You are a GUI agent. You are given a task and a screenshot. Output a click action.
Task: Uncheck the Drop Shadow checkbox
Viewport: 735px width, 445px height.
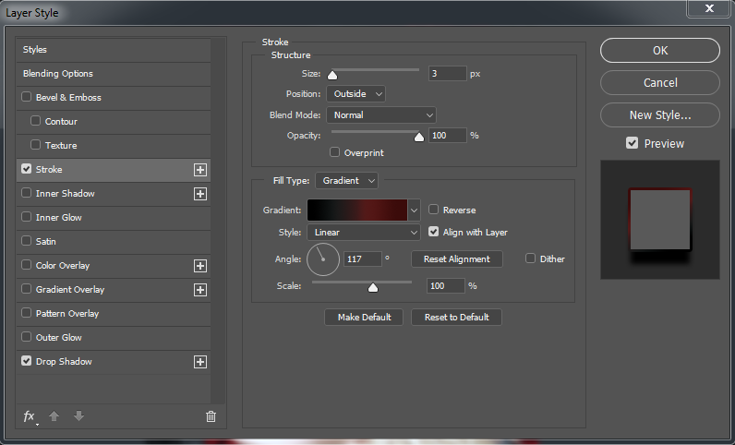coord(27,361)
